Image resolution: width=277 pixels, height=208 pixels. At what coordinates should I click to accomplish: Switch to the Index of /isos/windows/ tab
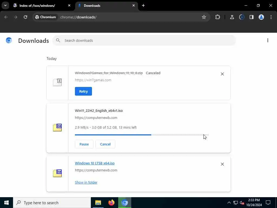click(37, 6)
